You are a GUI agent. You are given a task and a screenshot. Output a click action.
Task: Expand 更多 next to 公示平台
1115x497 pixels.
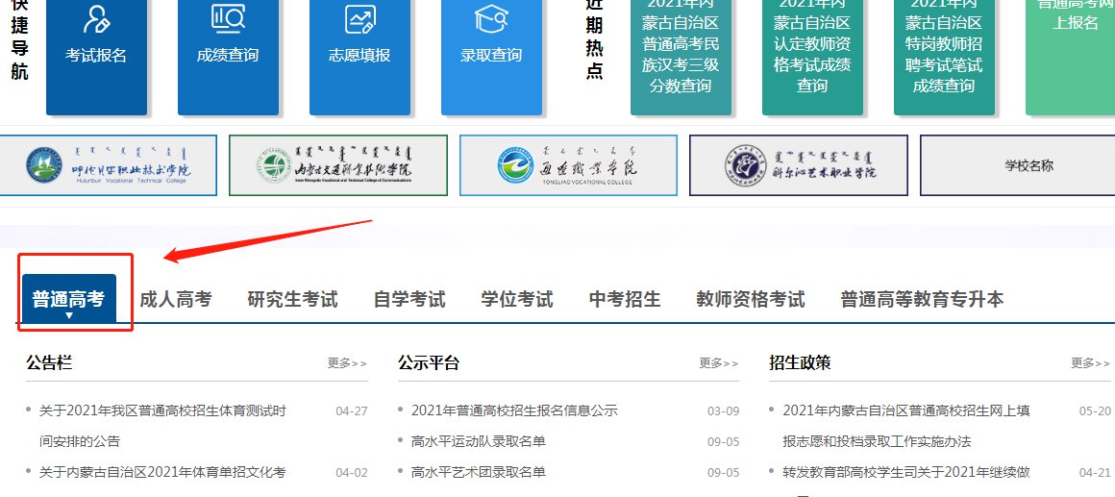tap(719, 363)
